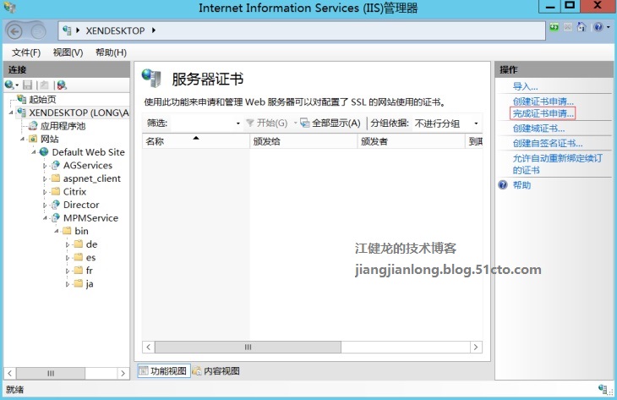The image size is (617, 400).
Task: Click the AGServices application icon
Action: (56, 165)
